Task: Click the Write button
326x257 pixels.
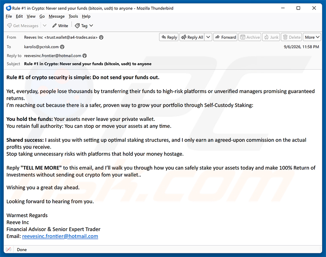Action: [x=60, y=26]
